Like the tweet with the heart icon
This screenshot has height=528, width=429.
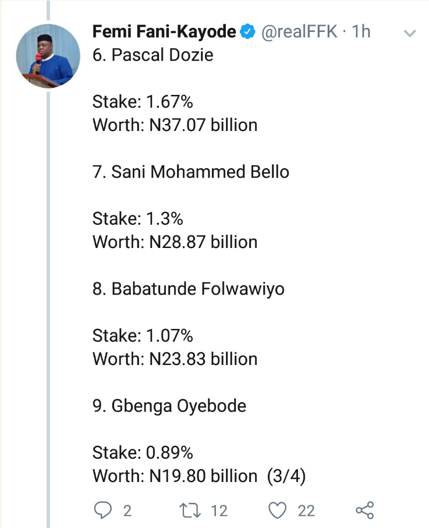[x=278, y=511]
